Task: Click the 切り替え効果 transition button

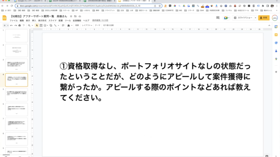Action: click(x=108, y=25)
